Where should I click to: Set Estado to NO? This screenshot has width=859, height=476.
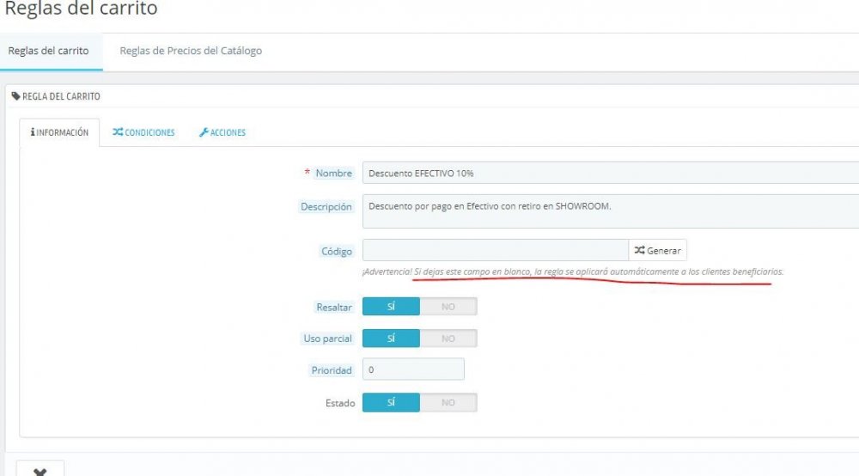448,403
